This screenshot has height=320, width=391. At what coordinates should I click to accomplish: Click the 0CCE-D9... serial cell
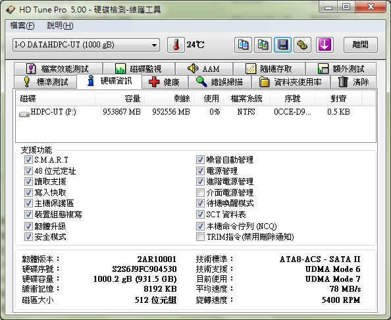coord(292,112)
